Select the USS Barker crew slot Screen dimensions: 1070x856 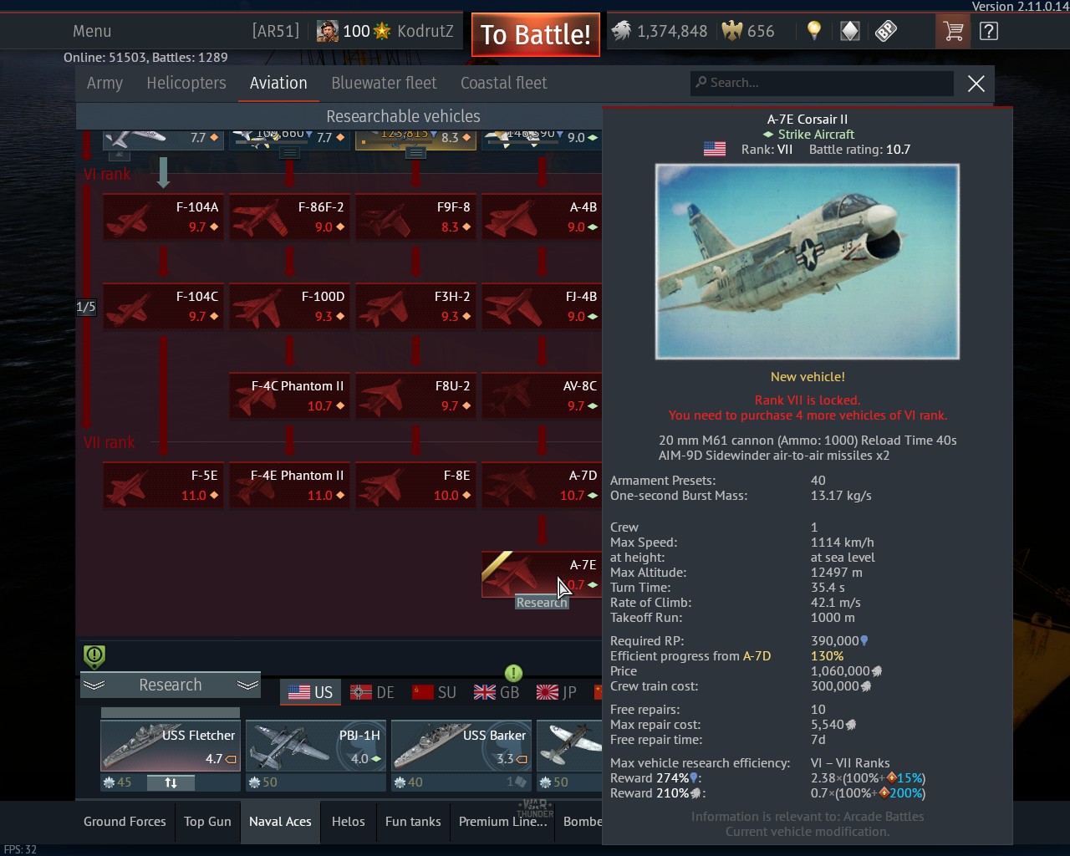click(461, 746)
